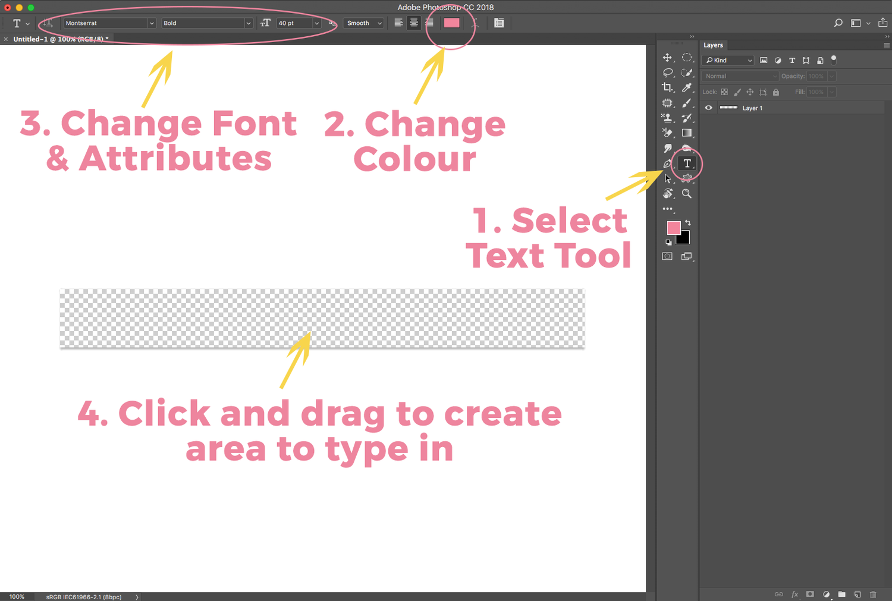Select the Crop tool

click(x=668, y=88)
